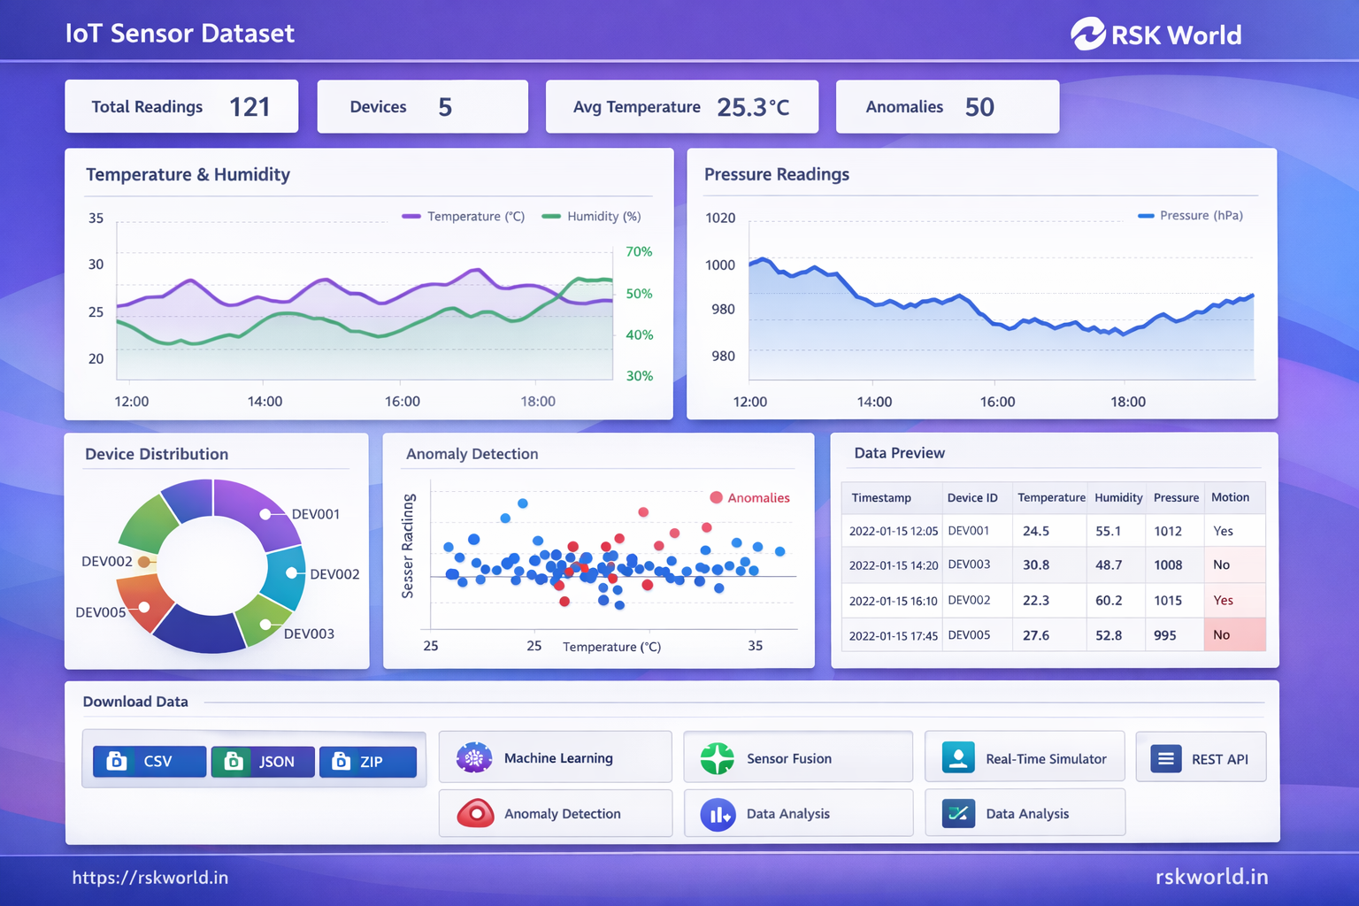This screenshot has height=906, width=1359.
Task: Click humidity value 60.2 in table
Action: (1109, 600)
